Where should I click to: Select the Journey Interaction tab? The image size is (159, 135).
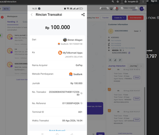pyautogui.click(x=117, y=66)
